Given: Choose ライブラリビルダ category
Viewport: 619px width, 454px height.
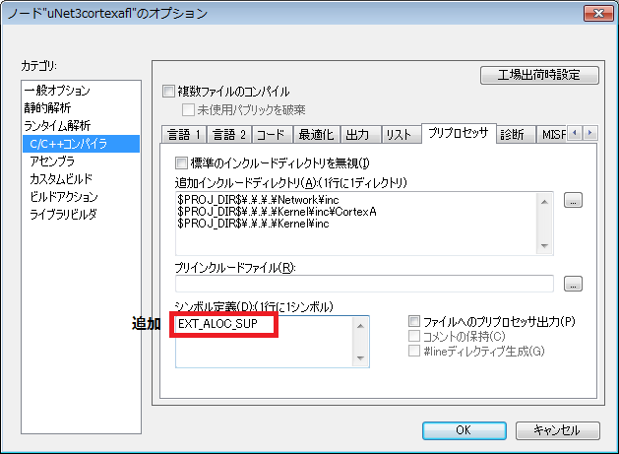Looking at the screenshot, I should 63,214.
